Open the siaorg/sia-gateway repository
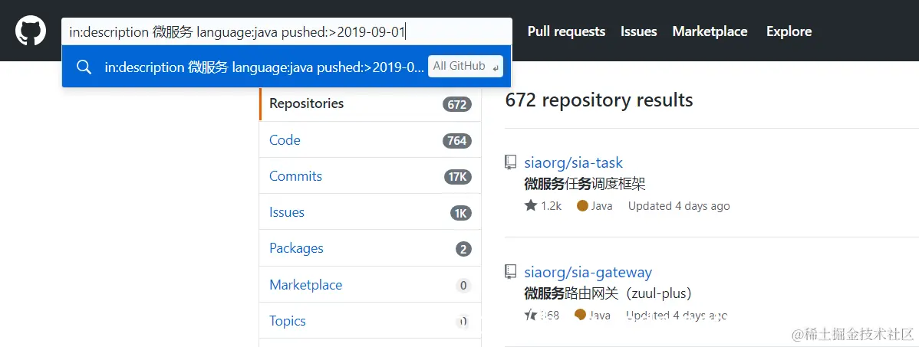The height and width of the screenshot is (347, 919). (588, 272)
